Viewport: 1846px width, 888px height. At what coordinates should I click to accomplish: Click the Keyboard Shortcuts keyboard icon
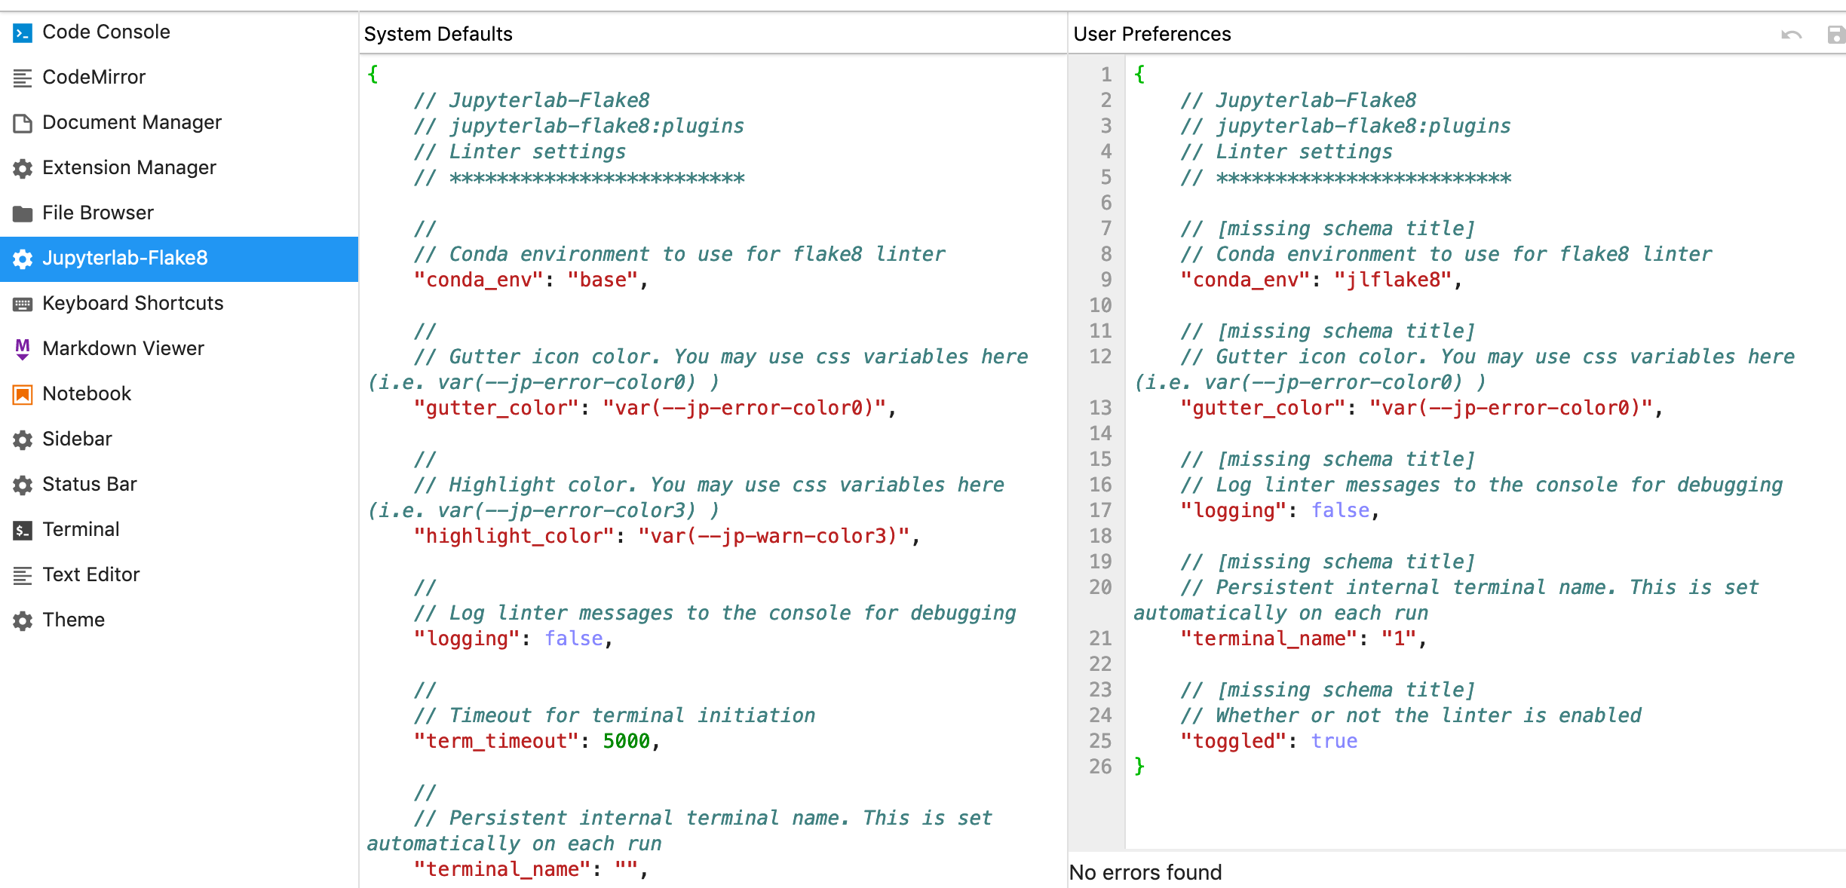coord(23,304)
